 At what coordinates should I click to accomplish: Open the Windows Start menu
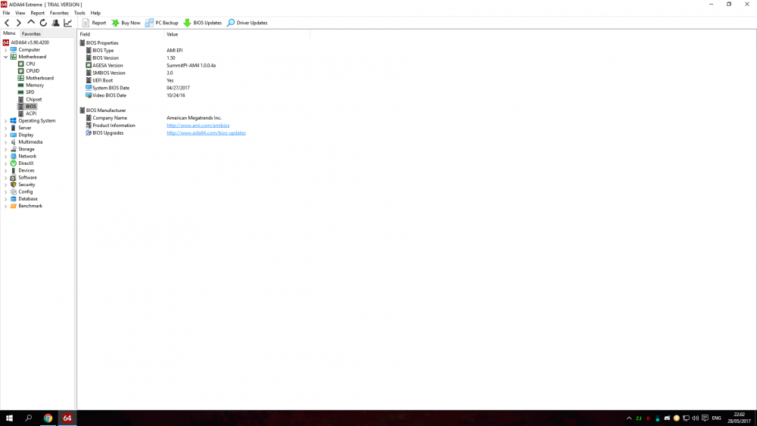pos(9,418)
